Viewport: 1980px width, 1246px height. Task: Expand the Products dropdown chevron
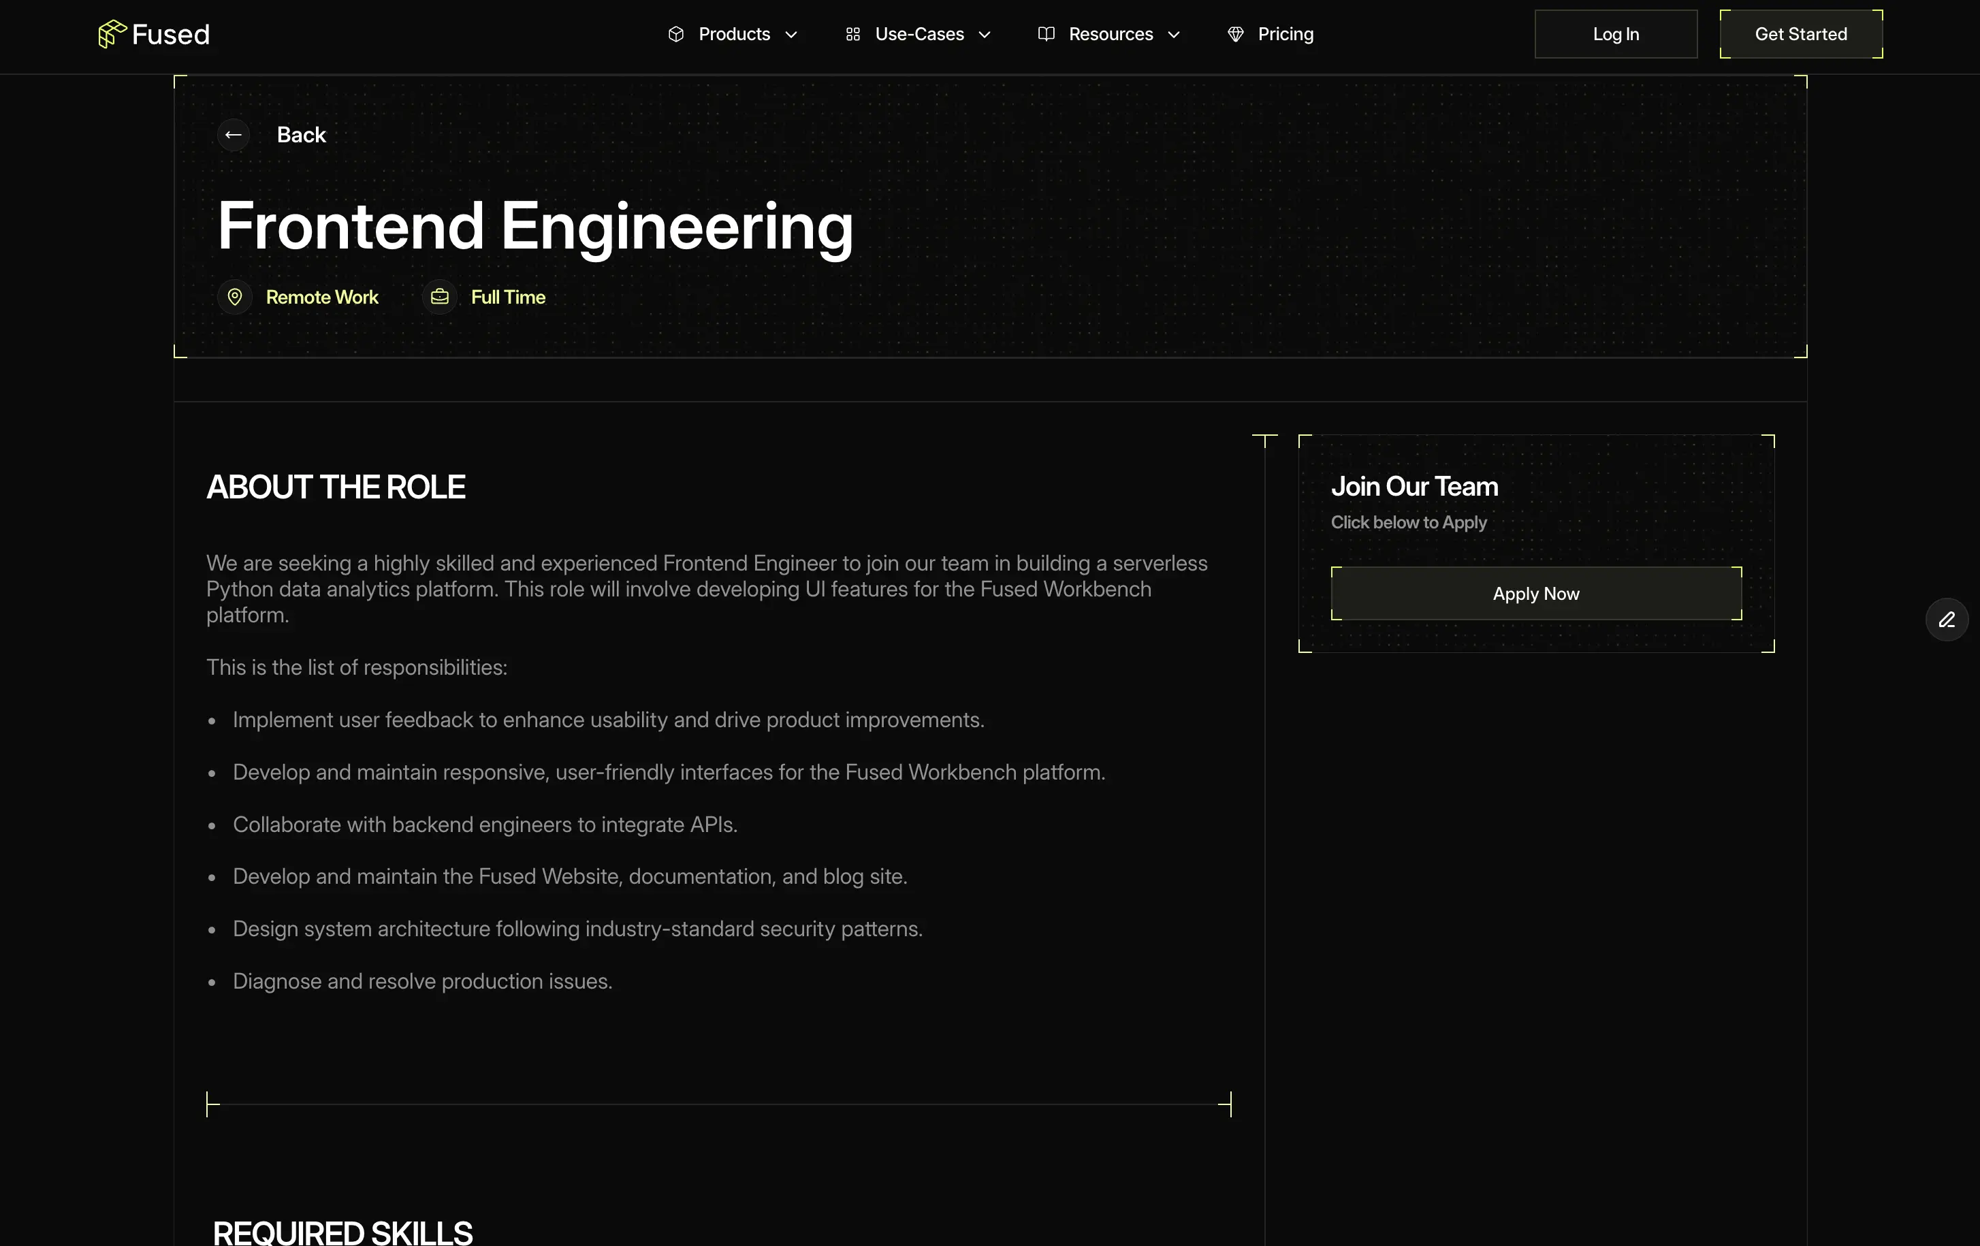(791, 35)
